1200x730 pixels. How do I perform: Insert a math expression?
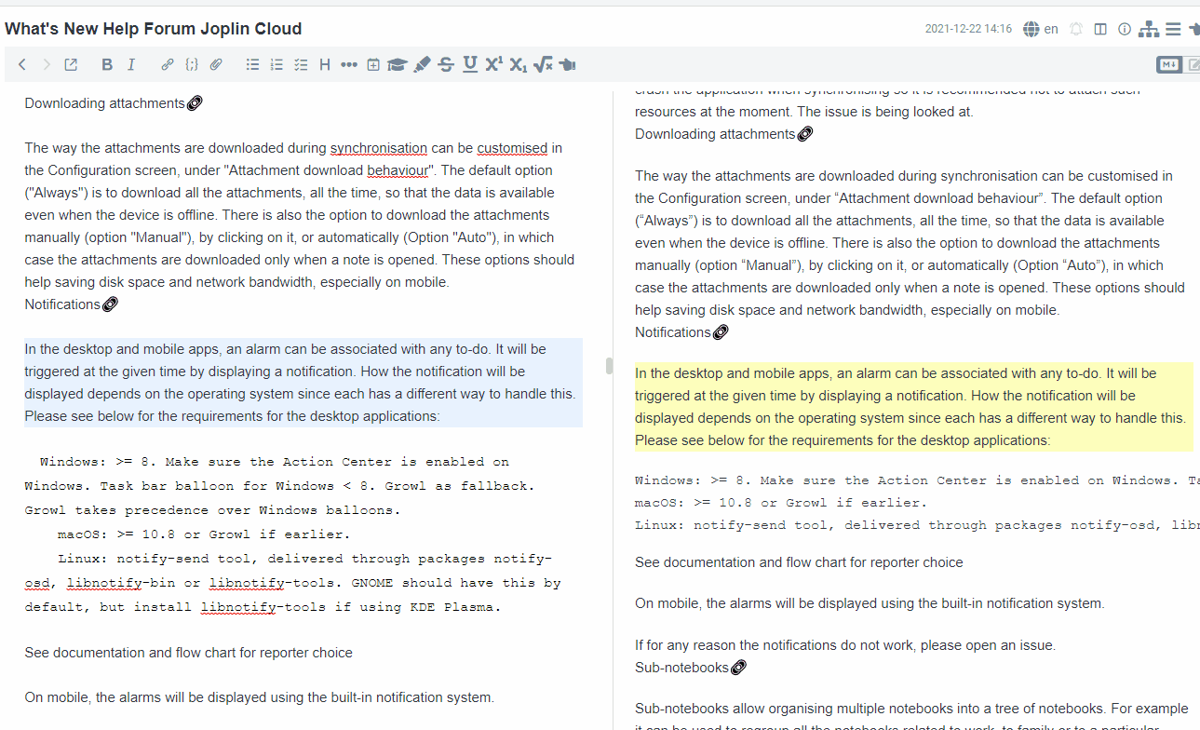(543, 64)
